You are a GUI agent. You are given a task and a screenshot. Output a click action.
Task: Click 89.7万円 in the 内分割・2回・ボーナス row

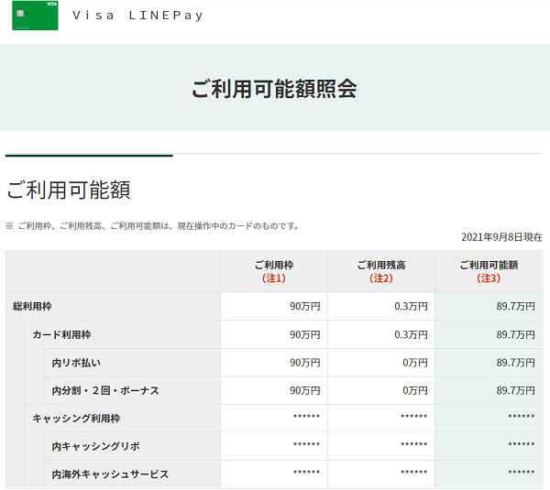pos(515,390)
